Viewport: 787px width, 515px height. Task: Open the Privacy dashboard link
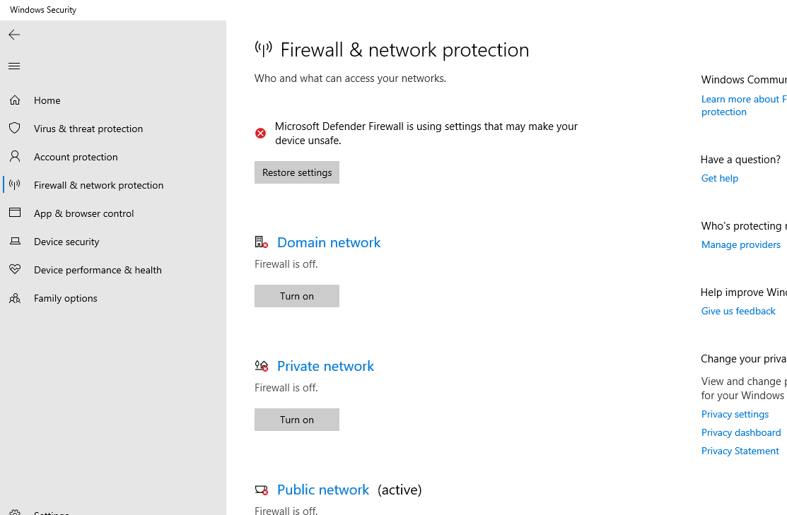tap(740, 432)
